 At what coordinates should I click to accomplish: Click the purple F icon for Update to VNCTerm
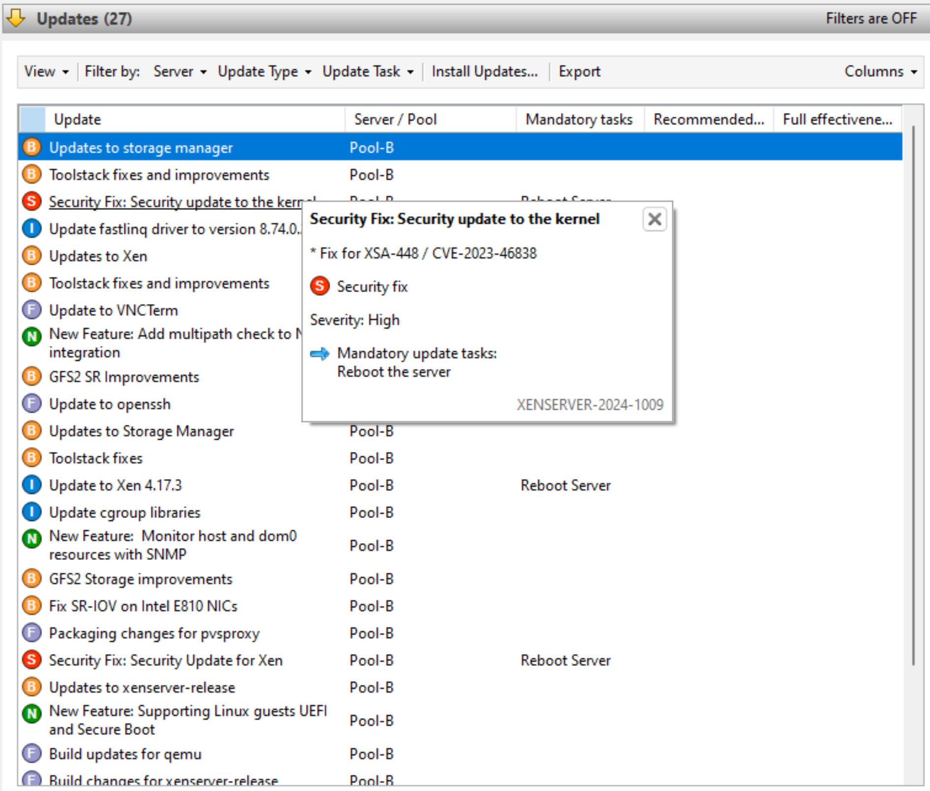32,310
